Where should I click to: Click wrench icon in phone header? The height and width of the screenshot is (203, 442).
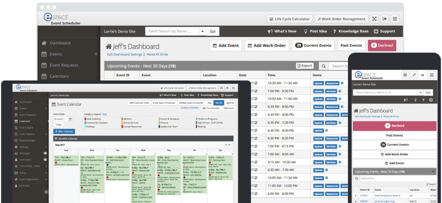[414, 75]
